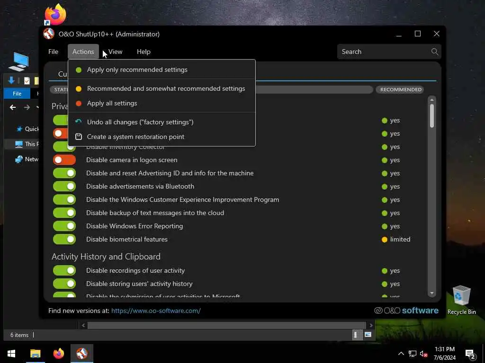Open the notifications action center
Viewport: 485px width, 363px height.
[470, 354]
